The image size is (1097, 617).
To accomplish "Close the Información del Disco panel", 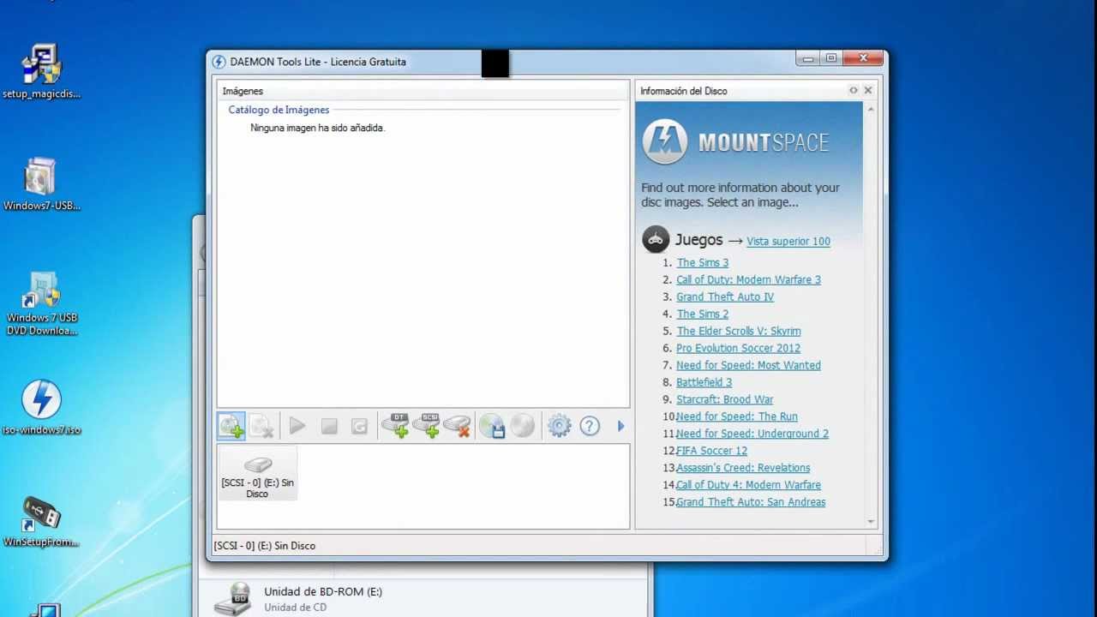I will [867, 90].
